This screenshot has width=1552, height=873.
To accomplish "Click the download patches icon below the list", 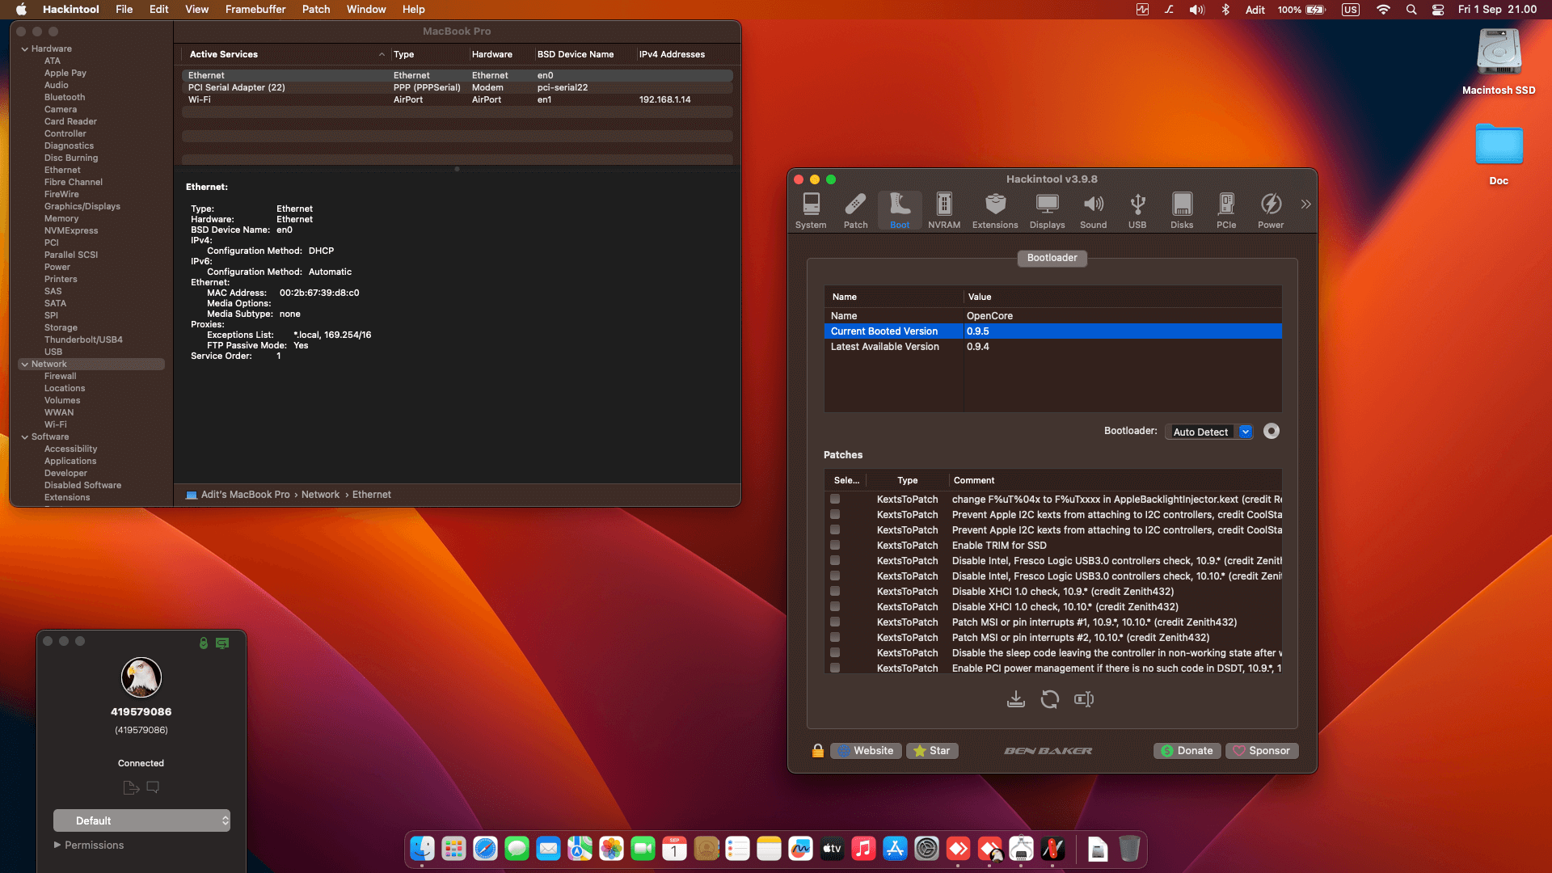I will click(x=1016, y=698).
